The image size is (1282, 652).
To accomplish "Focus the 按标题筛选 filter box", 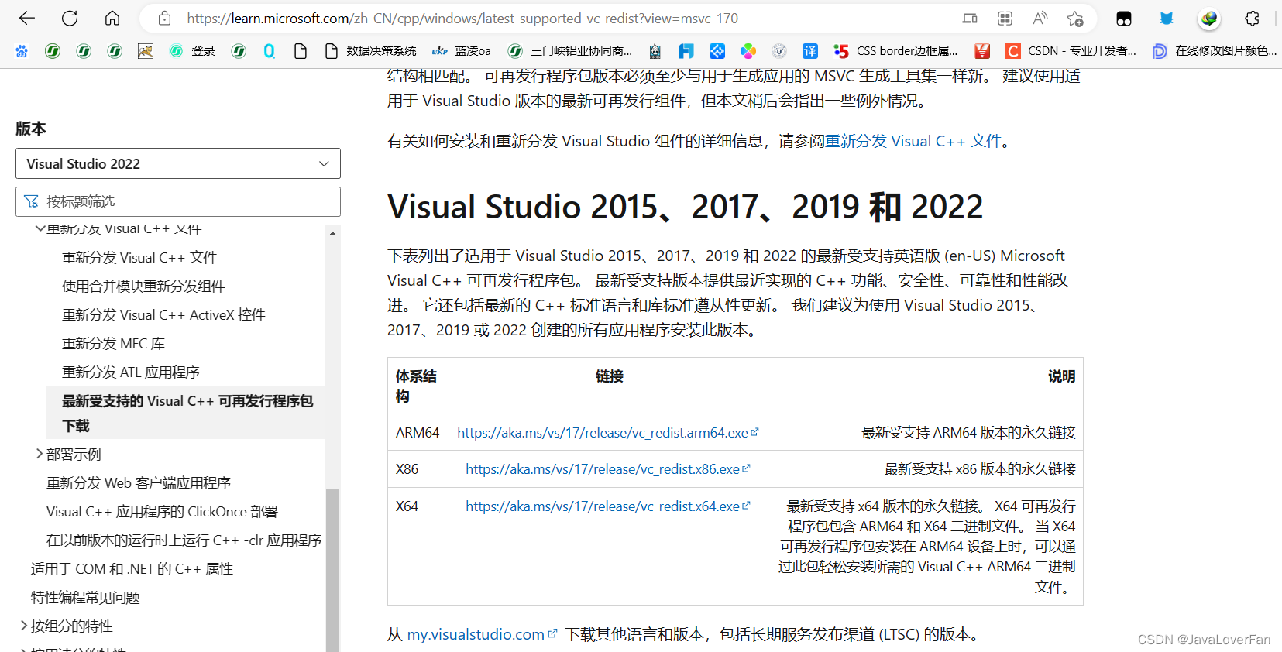I will click(x=178, y=201).
